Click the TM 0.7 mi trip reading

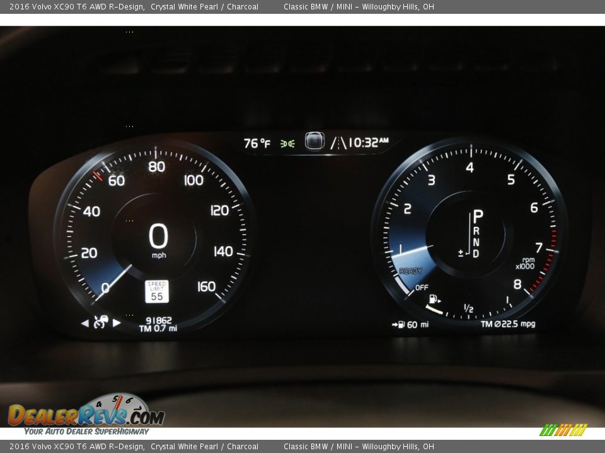pos(158,328)
